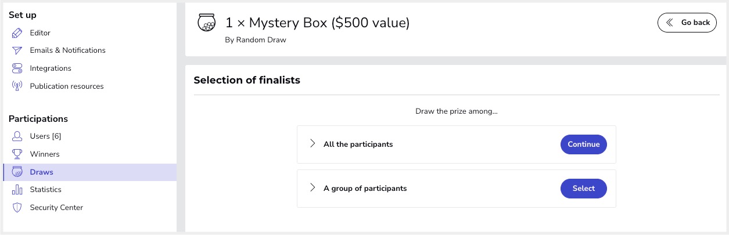Expand the A group of participants row
The height and width of the screenshot is (235, 729).
pos(313,188)
